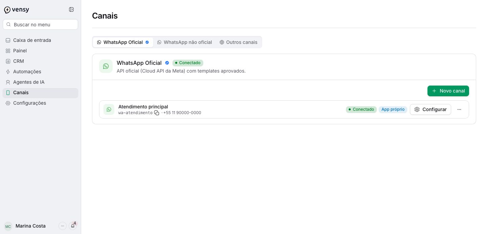The width and height of the screenshot is (487, 234).
Task: Navigate to Automações
Action: (x=41, y=72)
